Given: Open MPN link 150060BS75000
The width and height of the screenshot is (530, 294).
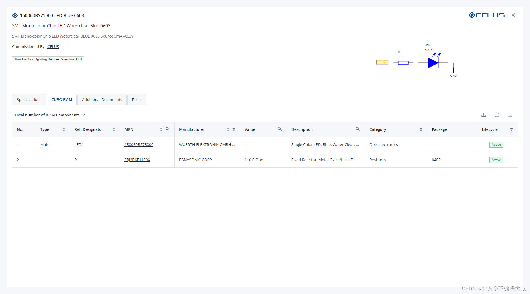Looking at the screenshot, I should (139, 145).
